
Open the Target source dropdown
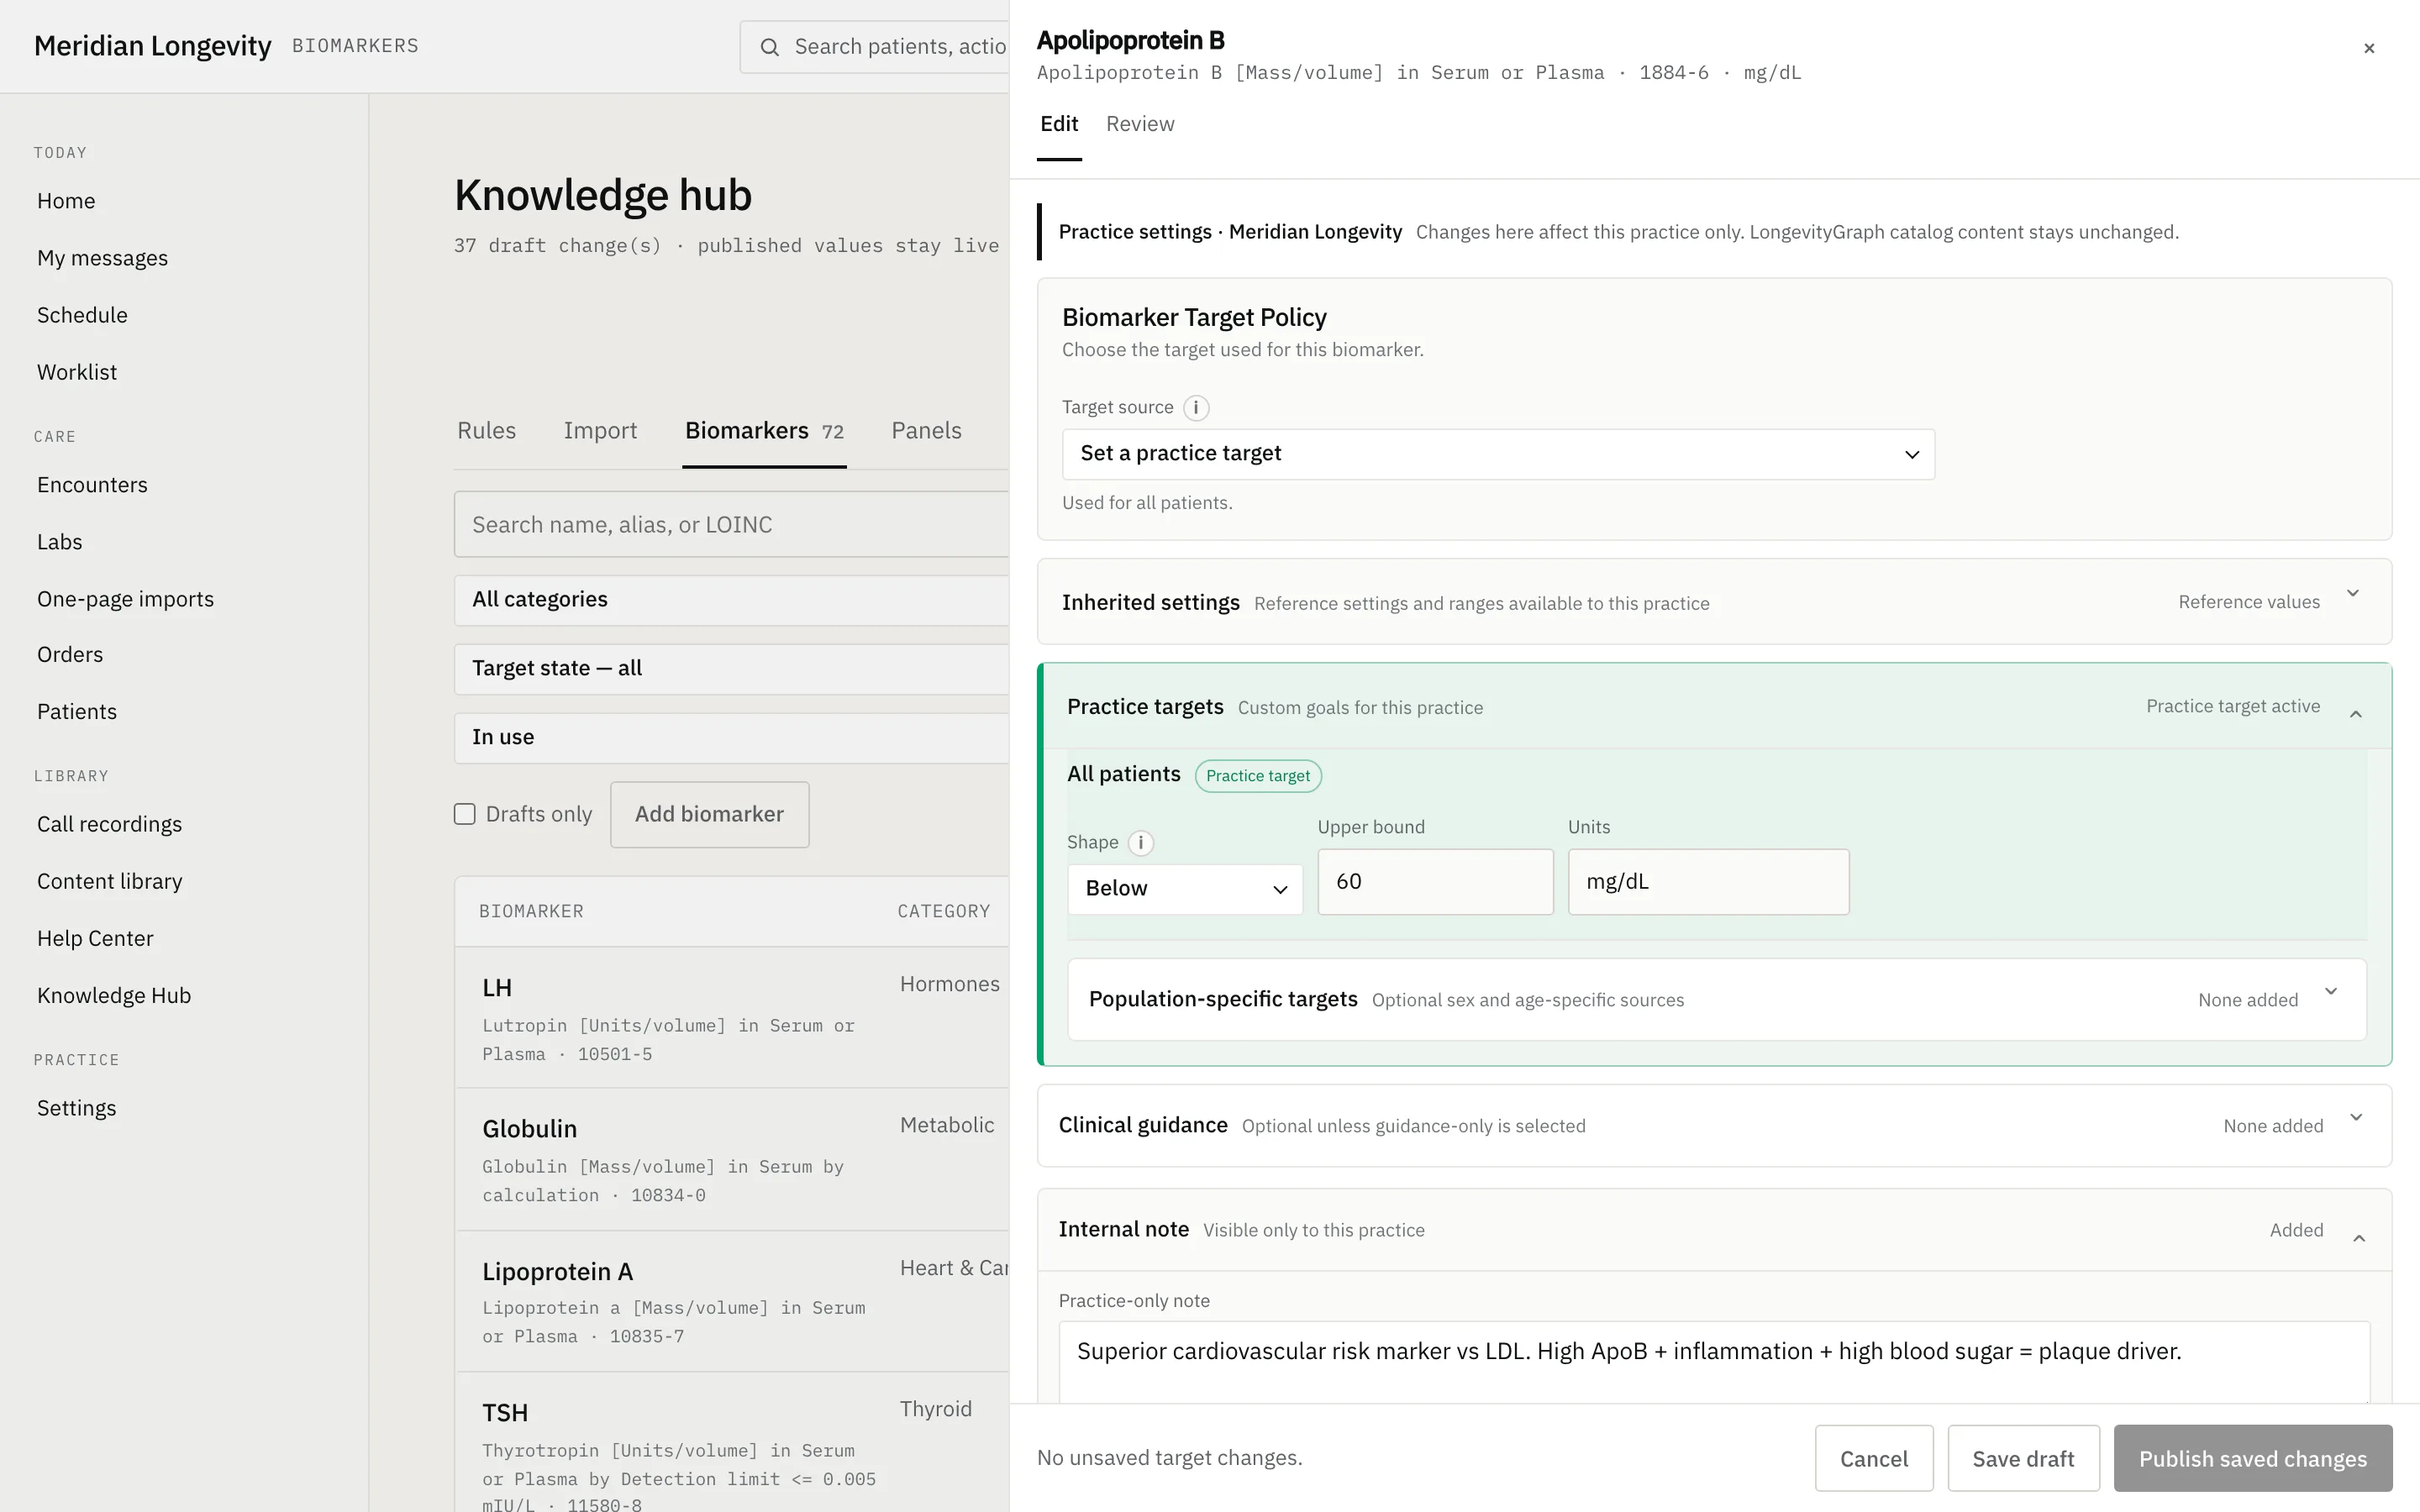pos(1498,454)
